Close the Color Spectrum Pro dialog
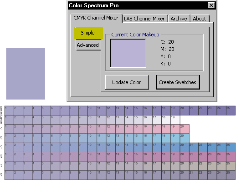The height and width of the screenshot is (180, 236). [211, 5]
